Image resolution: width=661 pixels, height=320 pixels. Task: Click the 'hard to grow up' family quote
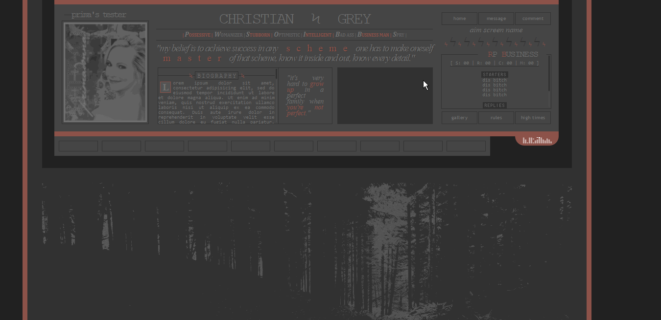click(x=305, y=96)
